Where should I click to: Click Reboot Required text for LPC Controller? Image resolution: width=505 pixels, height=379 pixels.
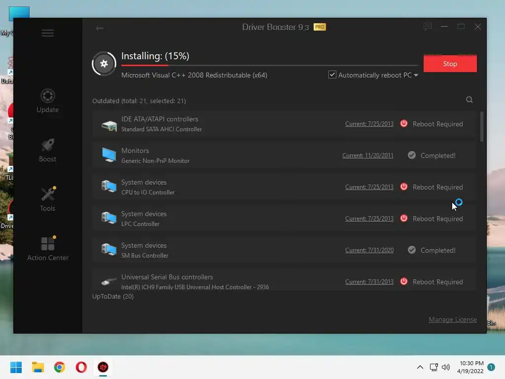click(x=438, y=219)
